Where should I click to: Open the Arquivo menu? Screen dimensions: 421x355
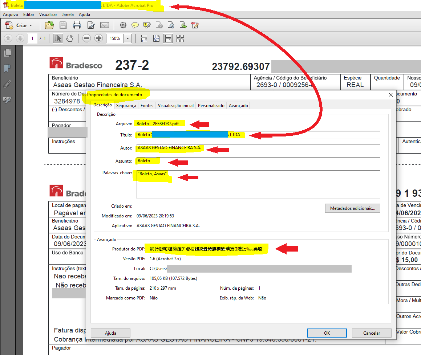pyautogui.click(x=11, y=15)
